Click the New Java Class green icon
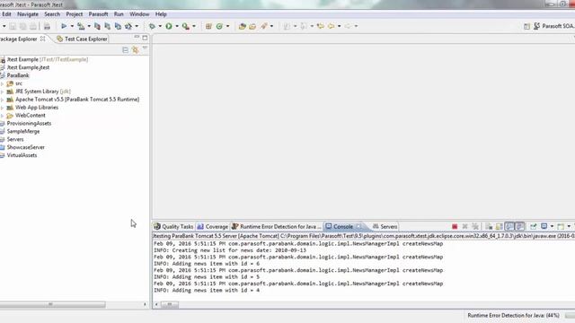The width and height of the screenshot is (575, 323). pyautogui.click(x=219, y=26)
